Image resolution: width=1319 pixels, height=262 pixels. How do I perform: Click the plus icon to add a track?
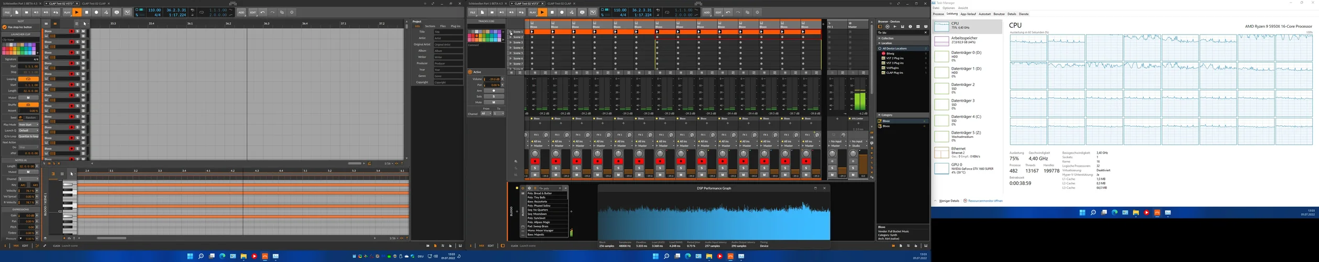click(x=823, y=24)
